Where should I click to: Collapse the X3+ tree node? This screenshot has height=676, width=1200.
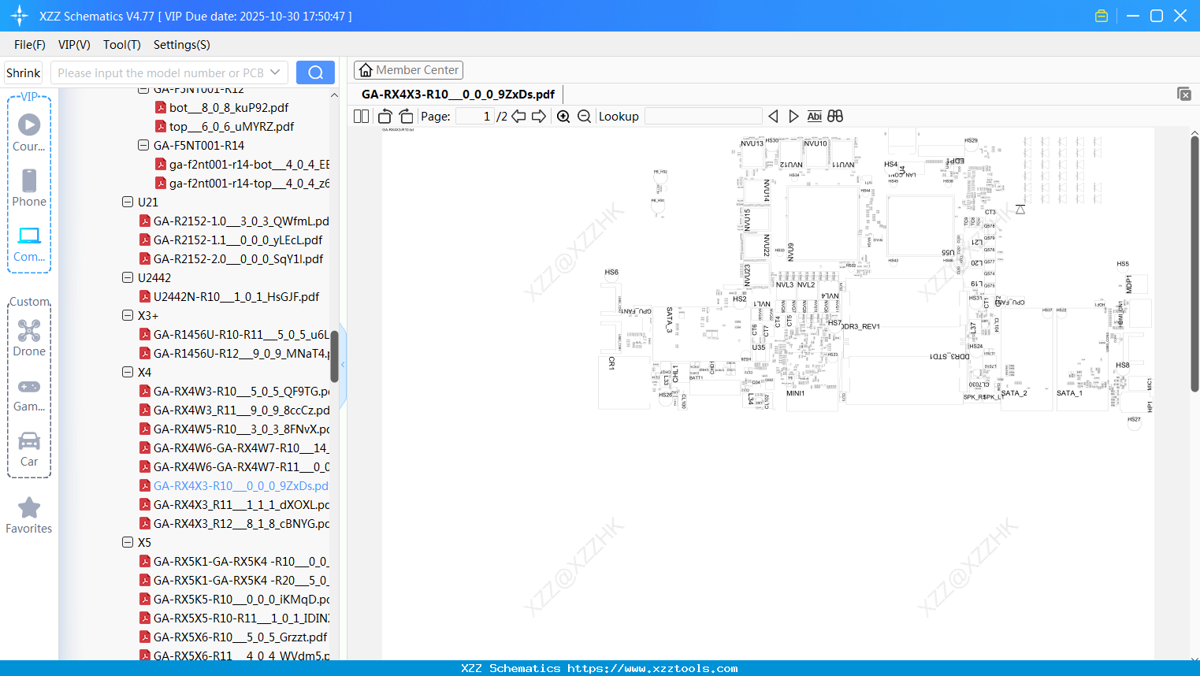(x=128, y=315)
